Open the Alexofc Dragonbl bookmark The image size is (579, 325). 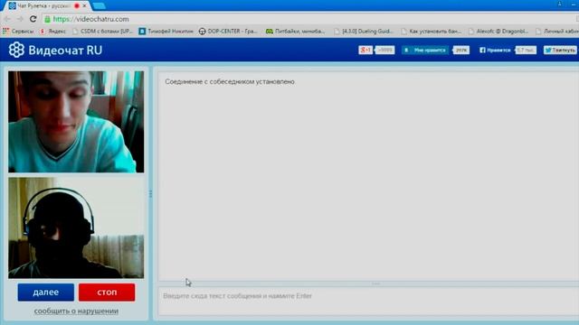tap(498, 32)
